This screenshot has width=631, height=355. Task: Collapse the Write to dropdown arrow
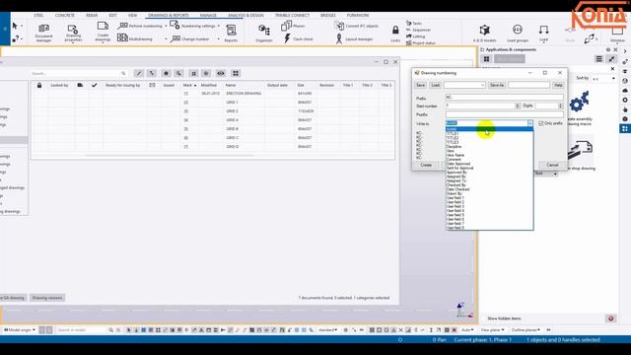(x=530, y=123)
